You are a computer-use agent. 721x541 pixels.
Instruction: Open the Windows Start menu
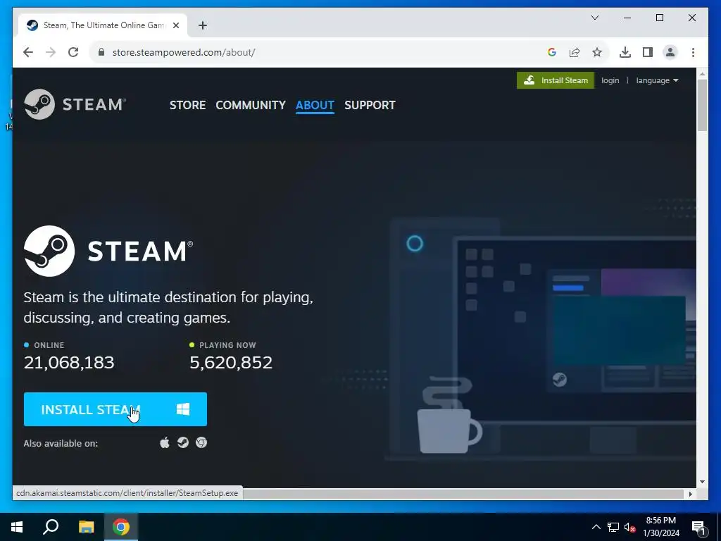tap(17, 527)
